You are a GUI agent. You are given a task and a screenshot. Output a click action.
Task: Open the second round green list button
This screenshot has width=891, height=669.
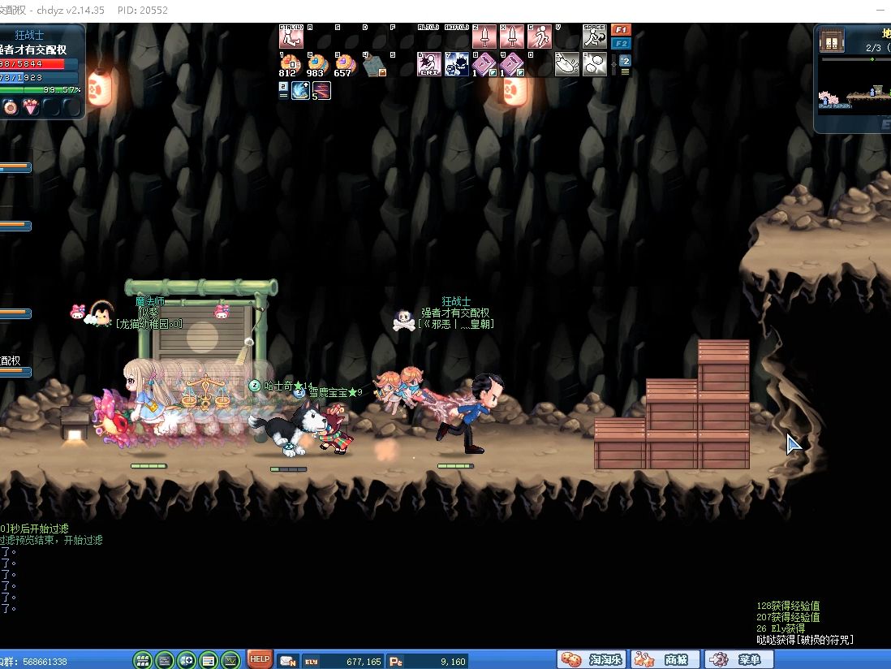(x=165, y=660)
